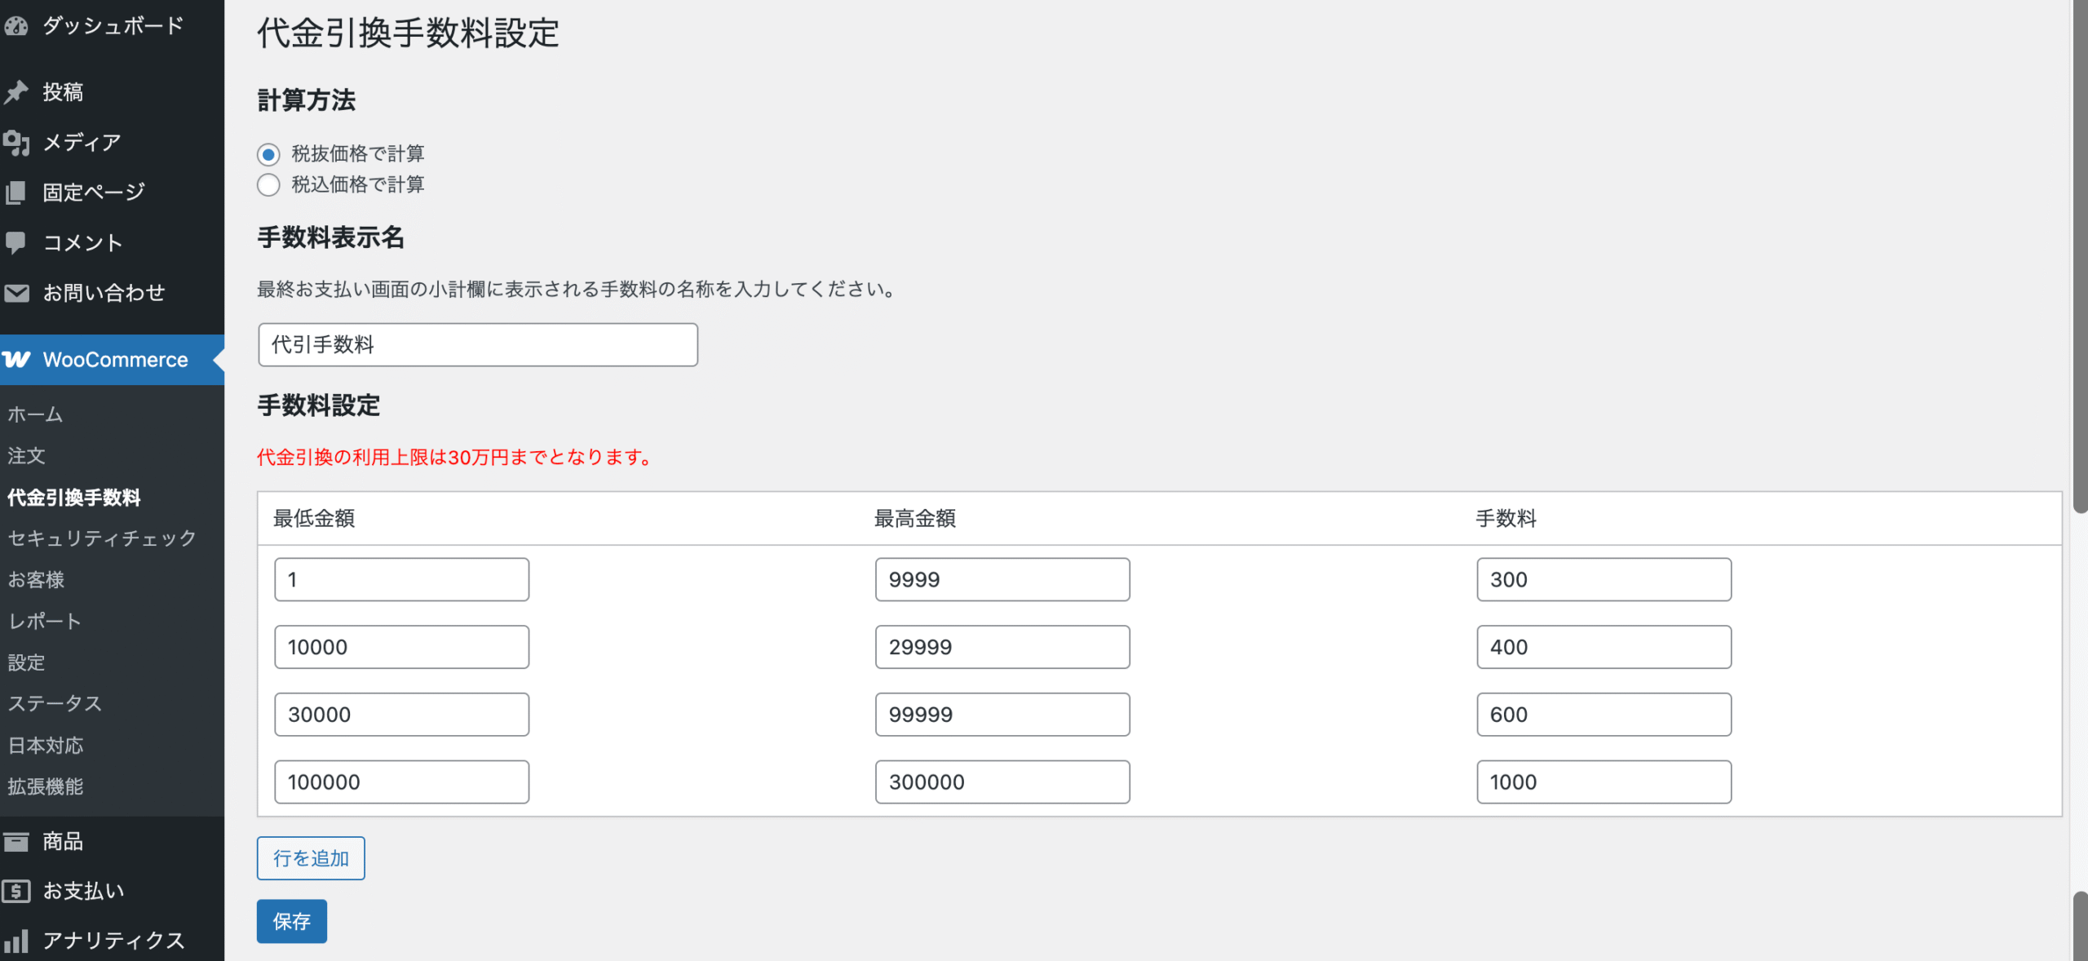The width and height of the screenshot is (2088, 961).
Task: Go to WooCommerce ホーム submenu
Action: 35,414
